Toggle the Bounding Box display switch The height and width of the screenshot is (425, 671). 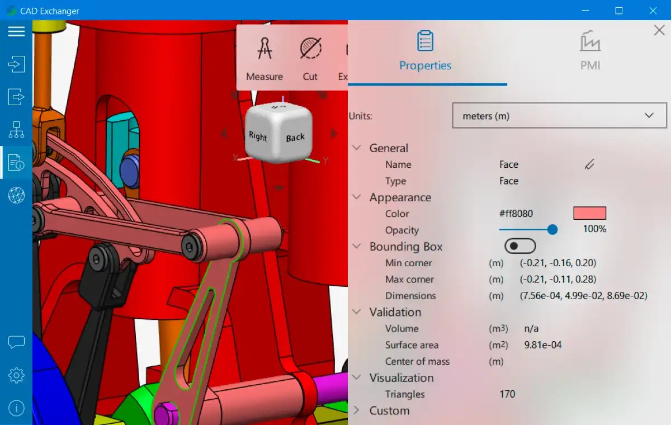(520, 246)
